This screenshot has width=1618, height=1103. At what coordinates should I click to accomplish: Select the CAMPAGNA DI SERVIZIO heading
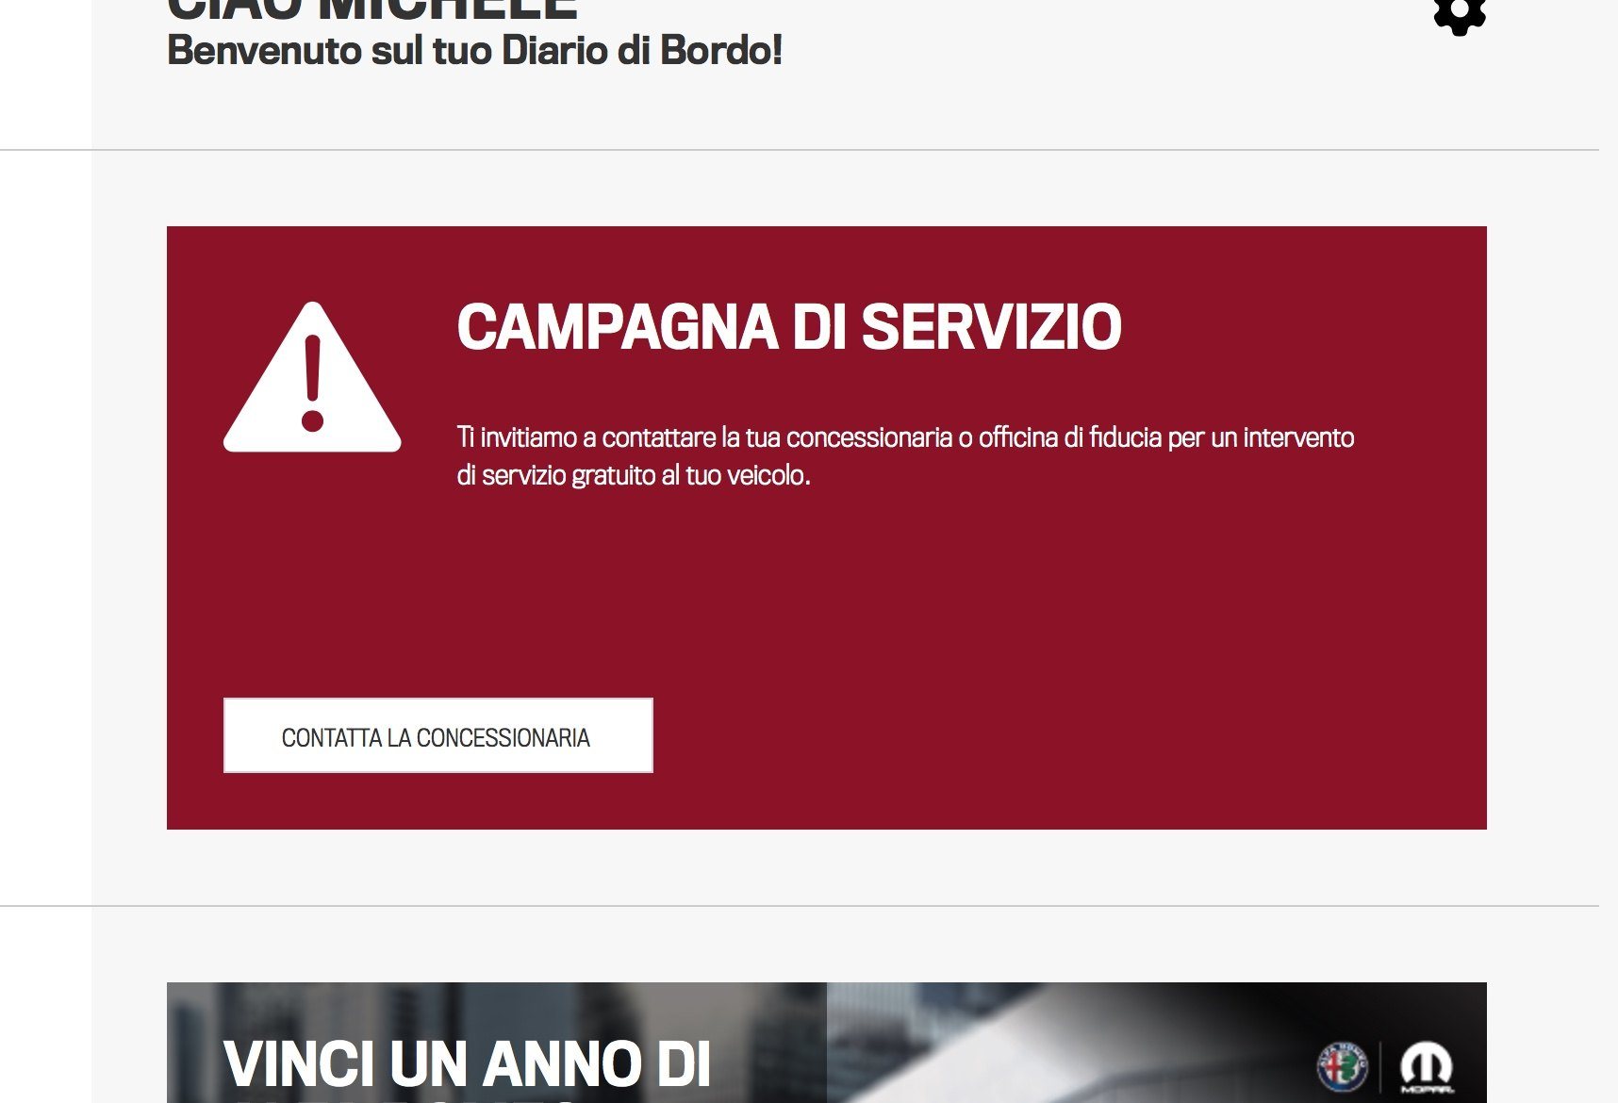coord(789,327)
